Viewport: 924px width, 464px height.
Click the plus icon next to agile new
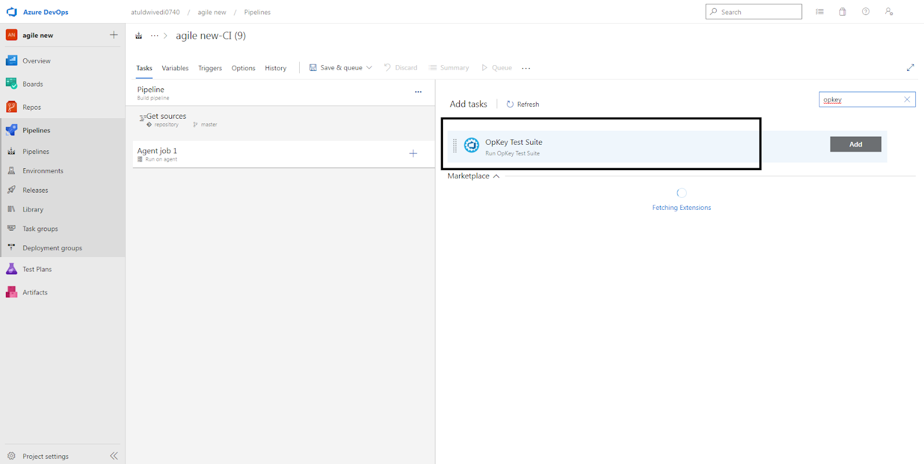coord(114,35)
